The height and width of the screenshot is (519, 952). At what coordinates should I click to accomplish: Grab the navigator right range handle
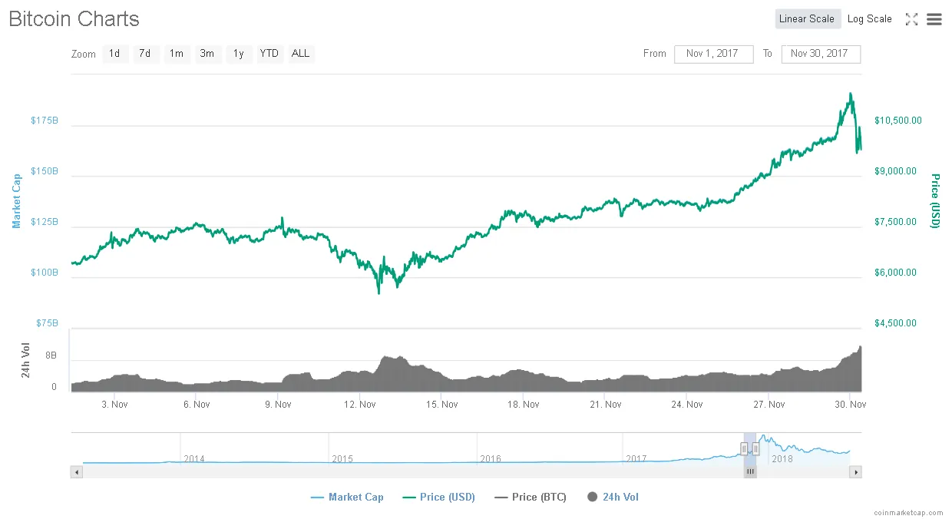click(x=756, y=448)
